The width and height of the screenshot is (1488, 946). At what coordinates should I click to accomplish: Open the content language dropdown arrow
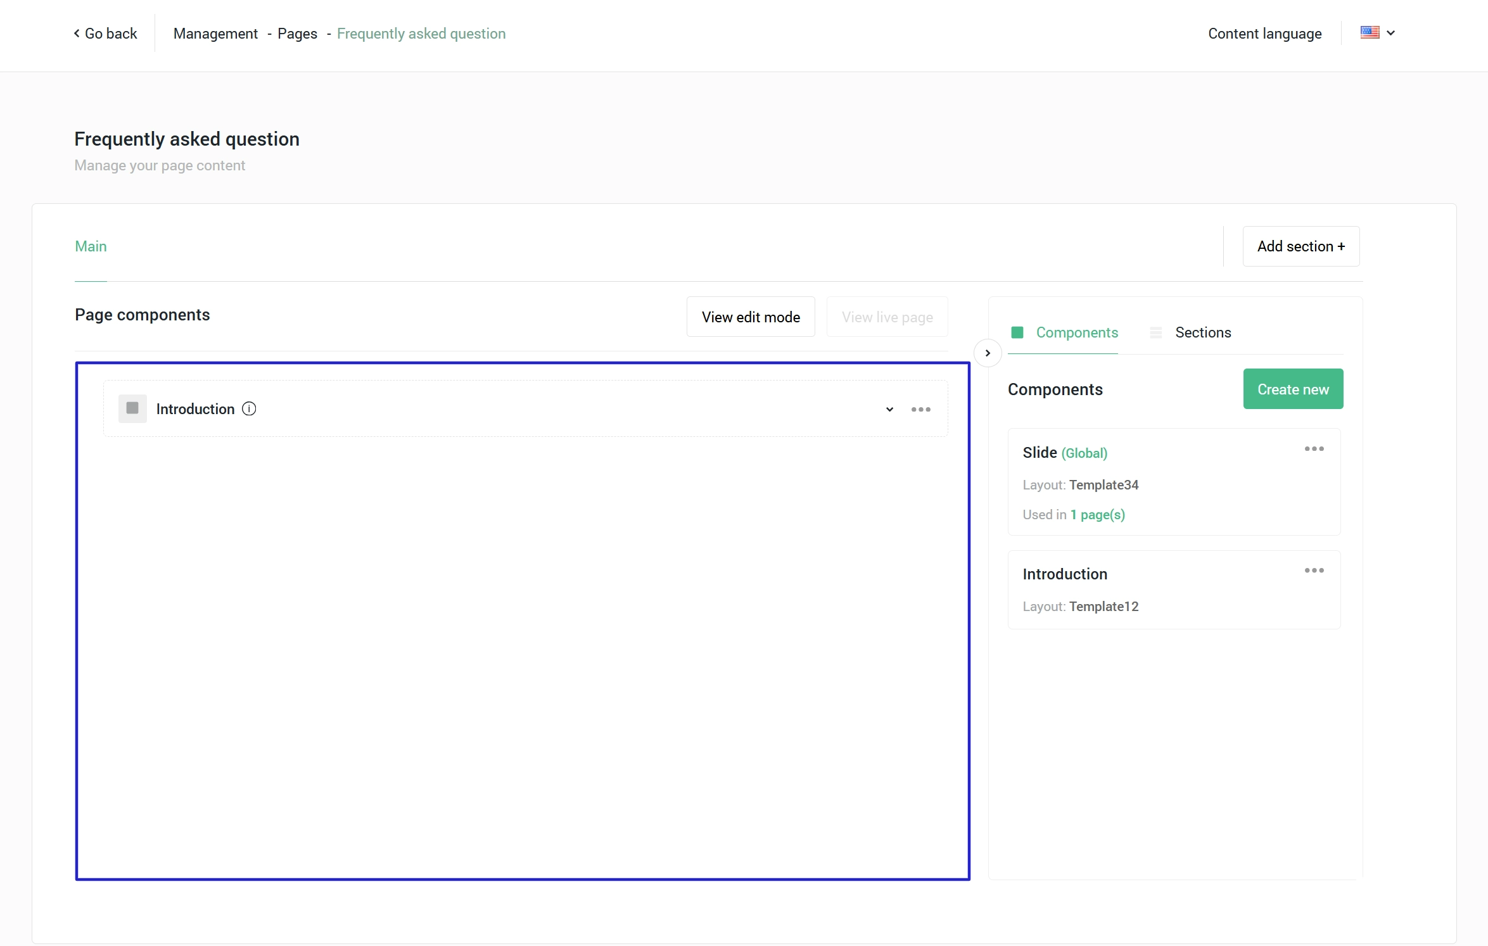[x=1391, y=33]
